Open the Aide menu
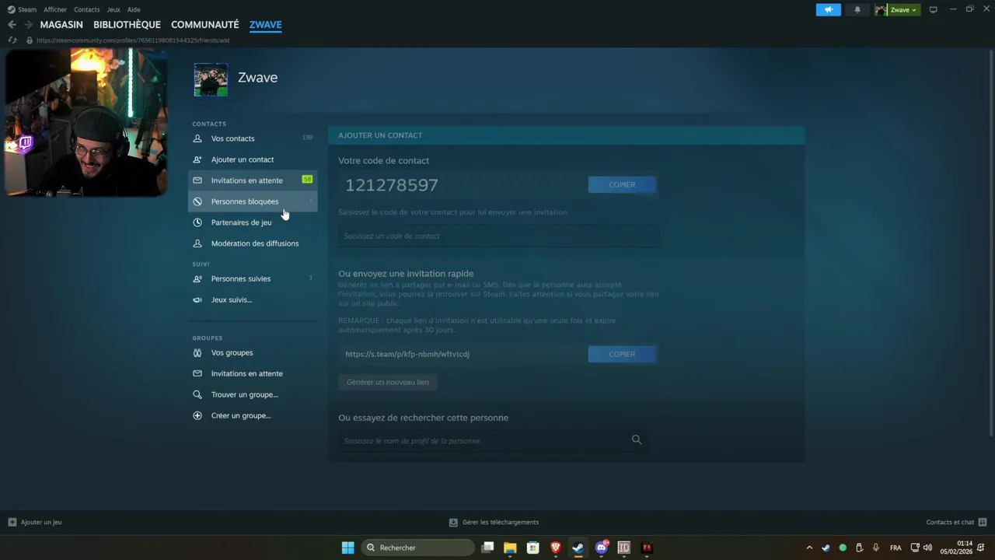The width and height of the screenshot is (995, 560). point(134,9)
